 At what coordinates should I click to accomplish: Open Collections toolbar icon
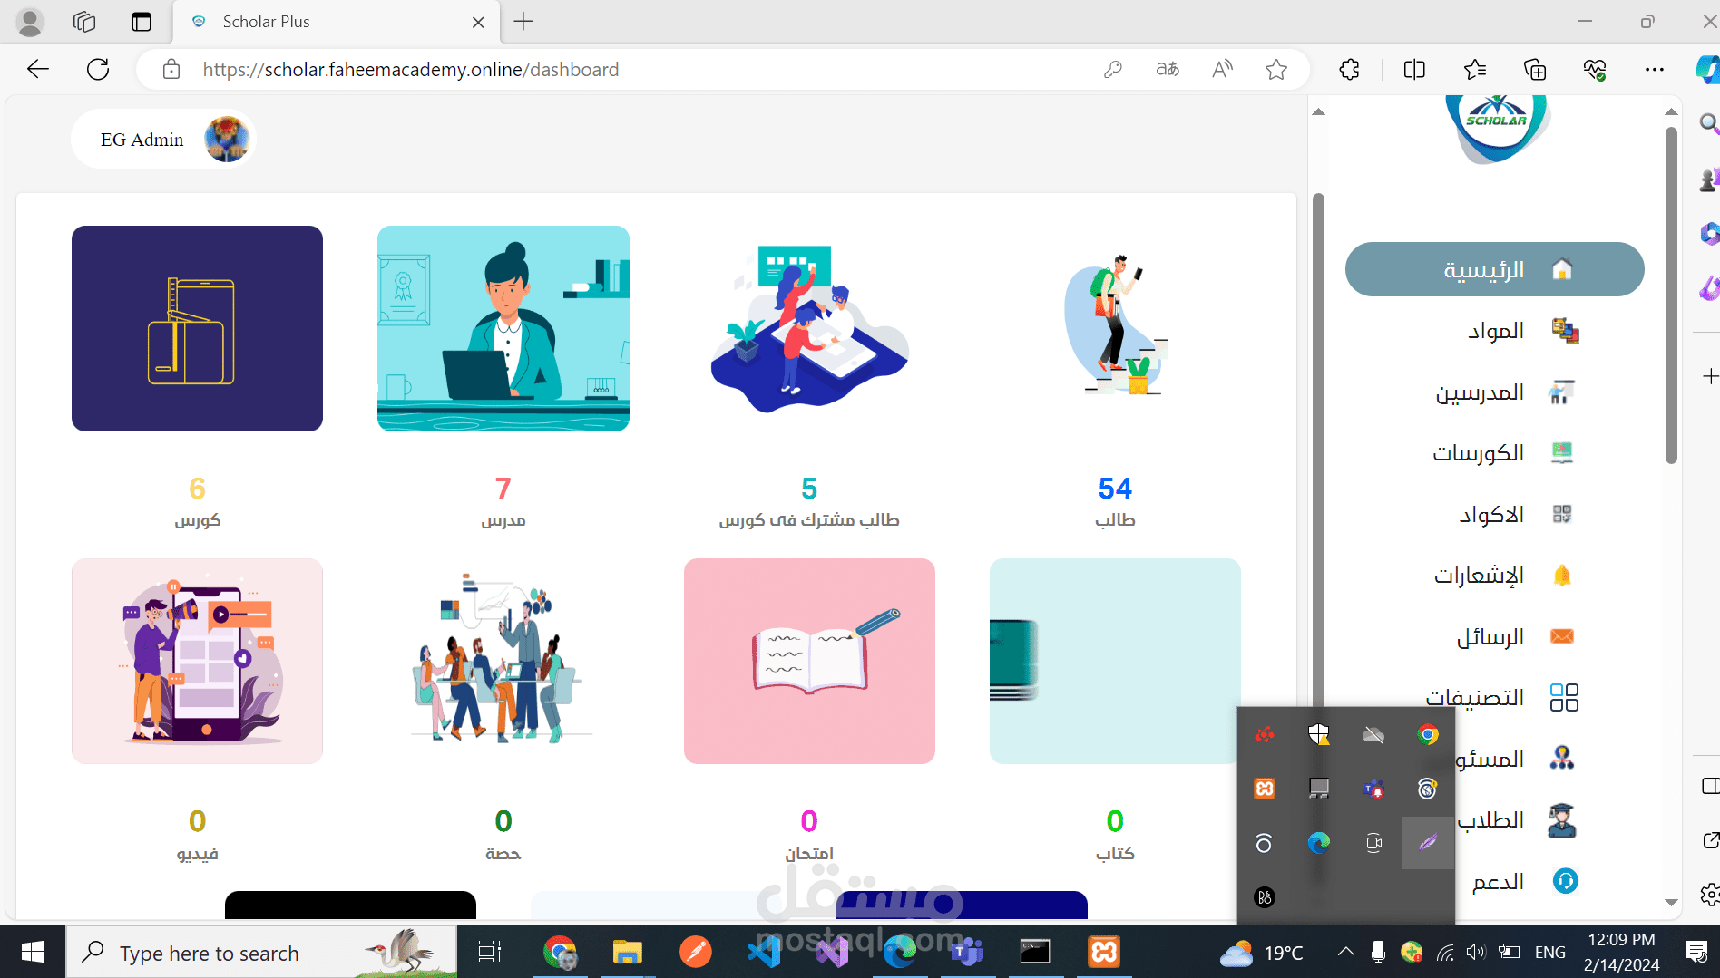[x=1535, y=69]
